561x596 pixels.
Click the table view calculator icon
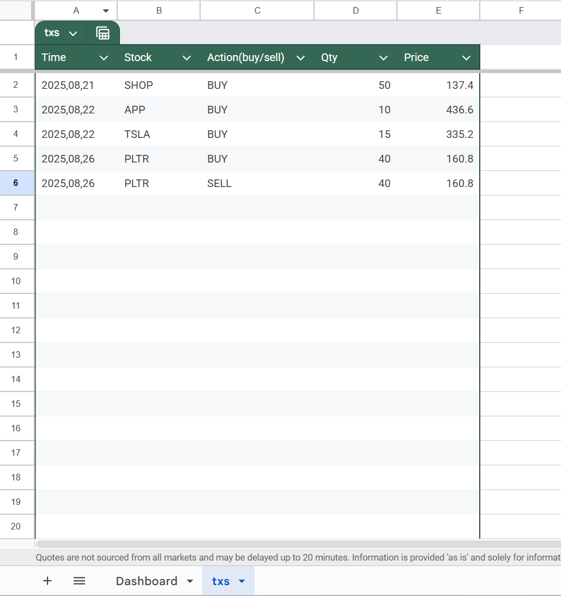pyautogui.click(x=102, y=33)
